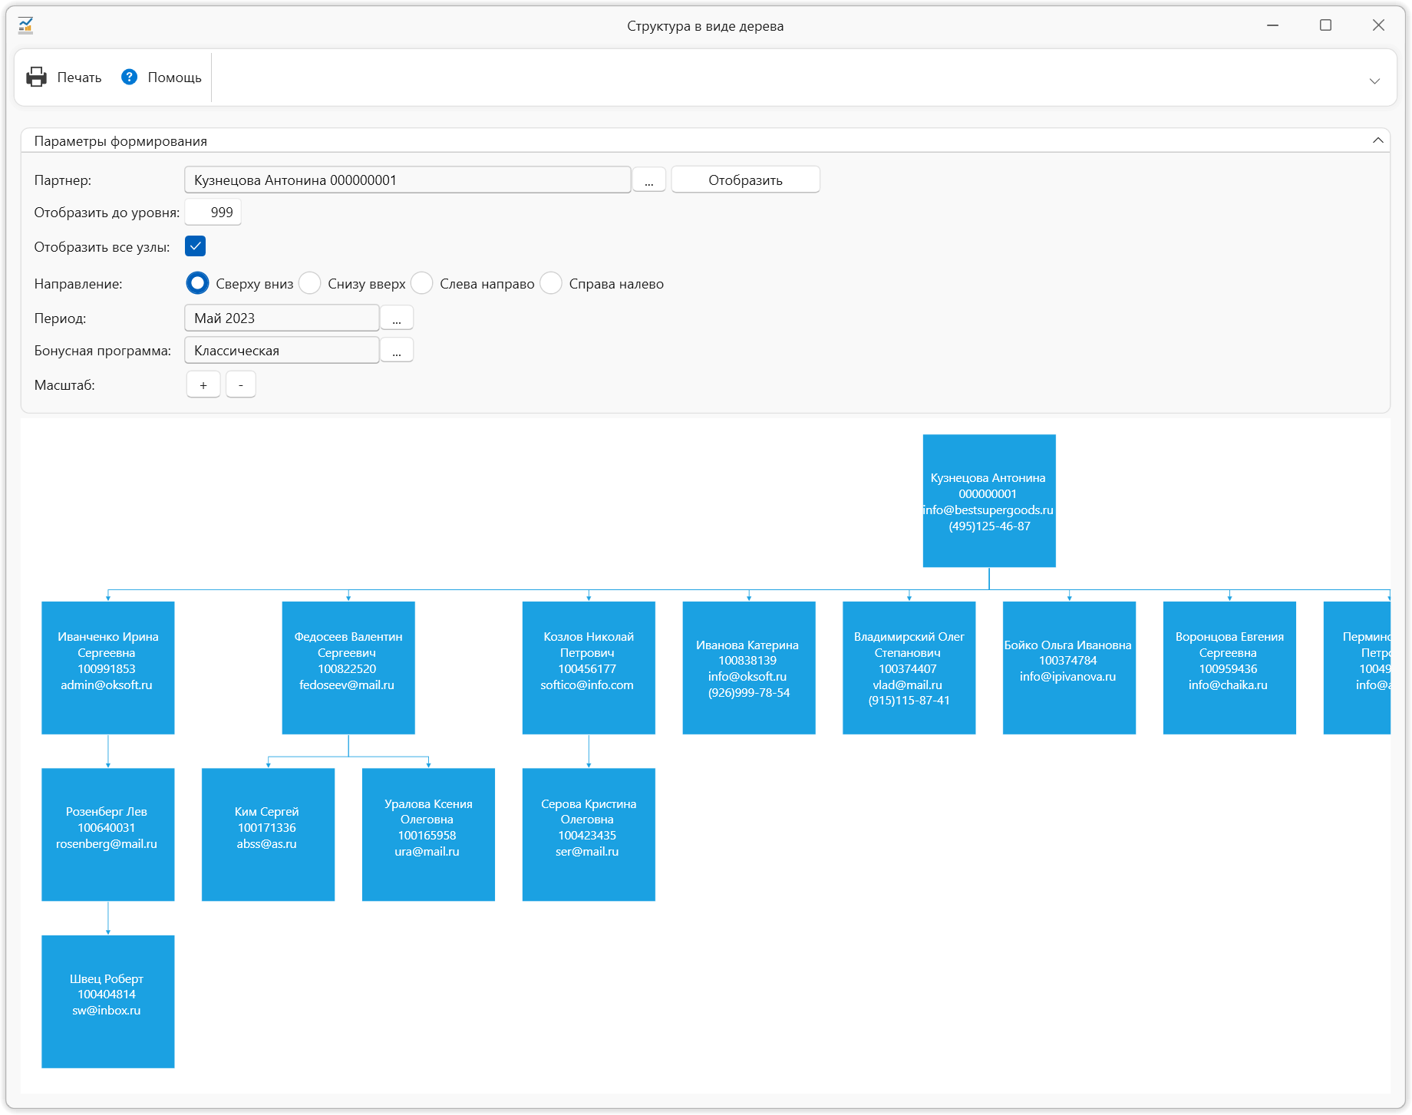1412x1115 pixels.
Task: Select 'Снизу вверх' direction radio button
Action: click(310, 283)
